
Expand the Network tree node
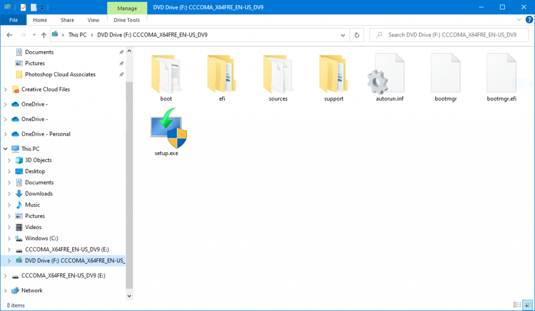[x=5, y=291]
